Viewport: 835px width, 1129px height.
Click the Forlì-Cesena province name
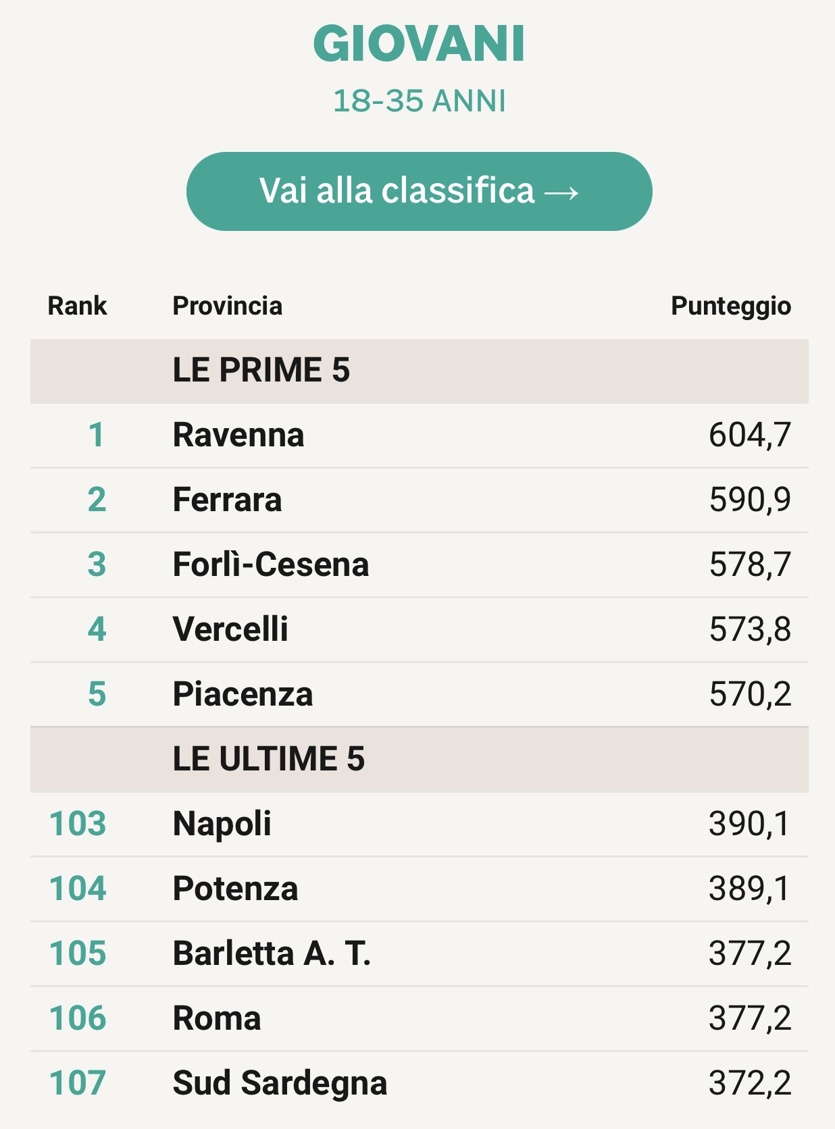point(271,564)
